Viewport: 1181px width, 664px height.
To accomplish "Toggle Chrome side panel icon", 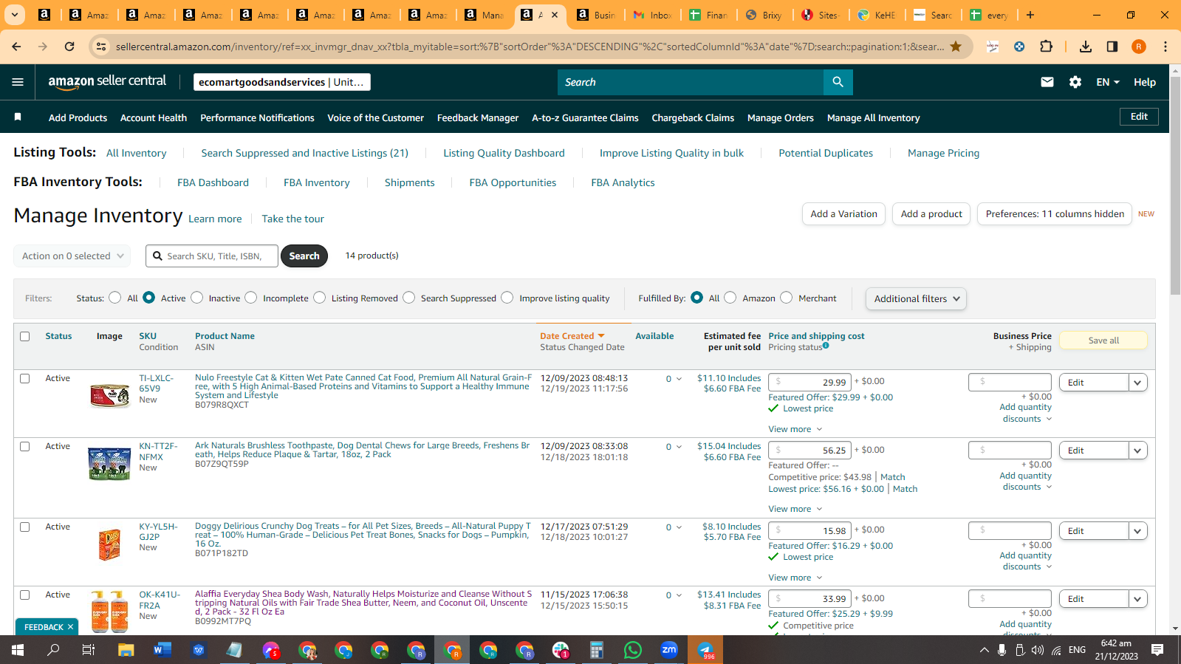I will click(x=1112, y=47).
